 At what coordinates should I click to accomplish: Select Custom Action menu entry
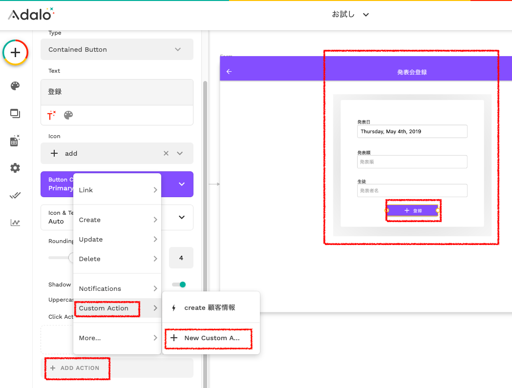(x=117, y=308)
